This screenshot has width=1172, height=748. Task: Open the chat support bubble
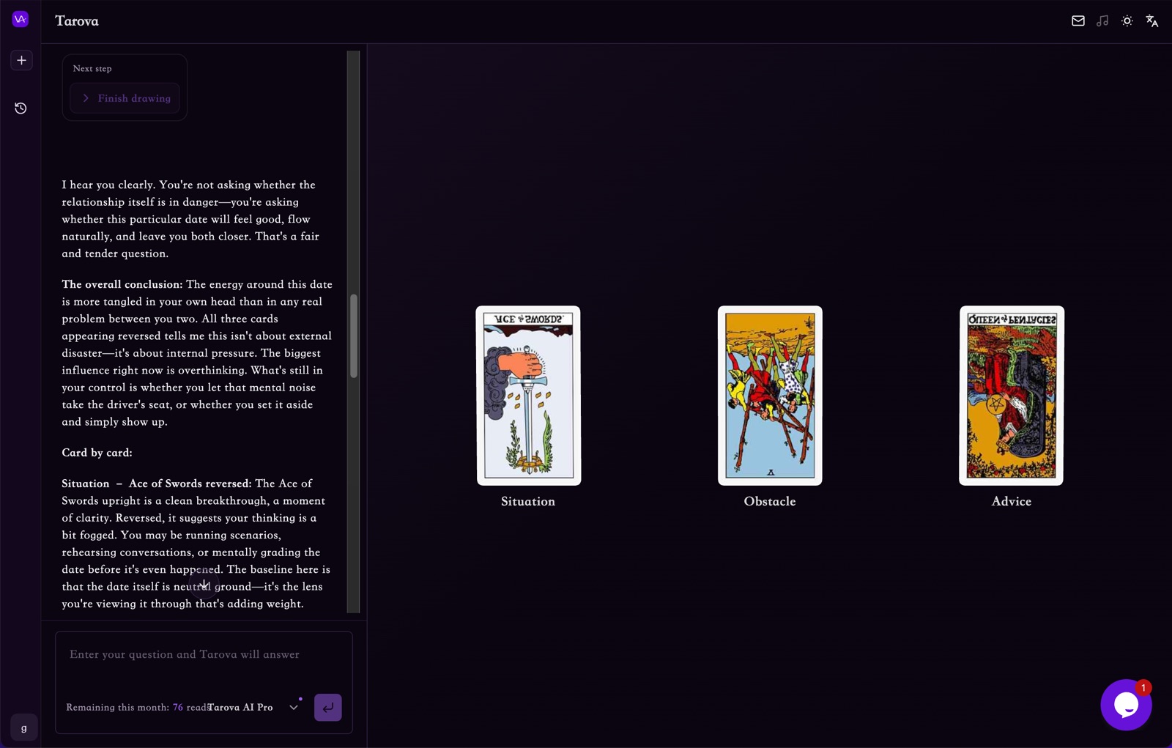point(1126,705)
